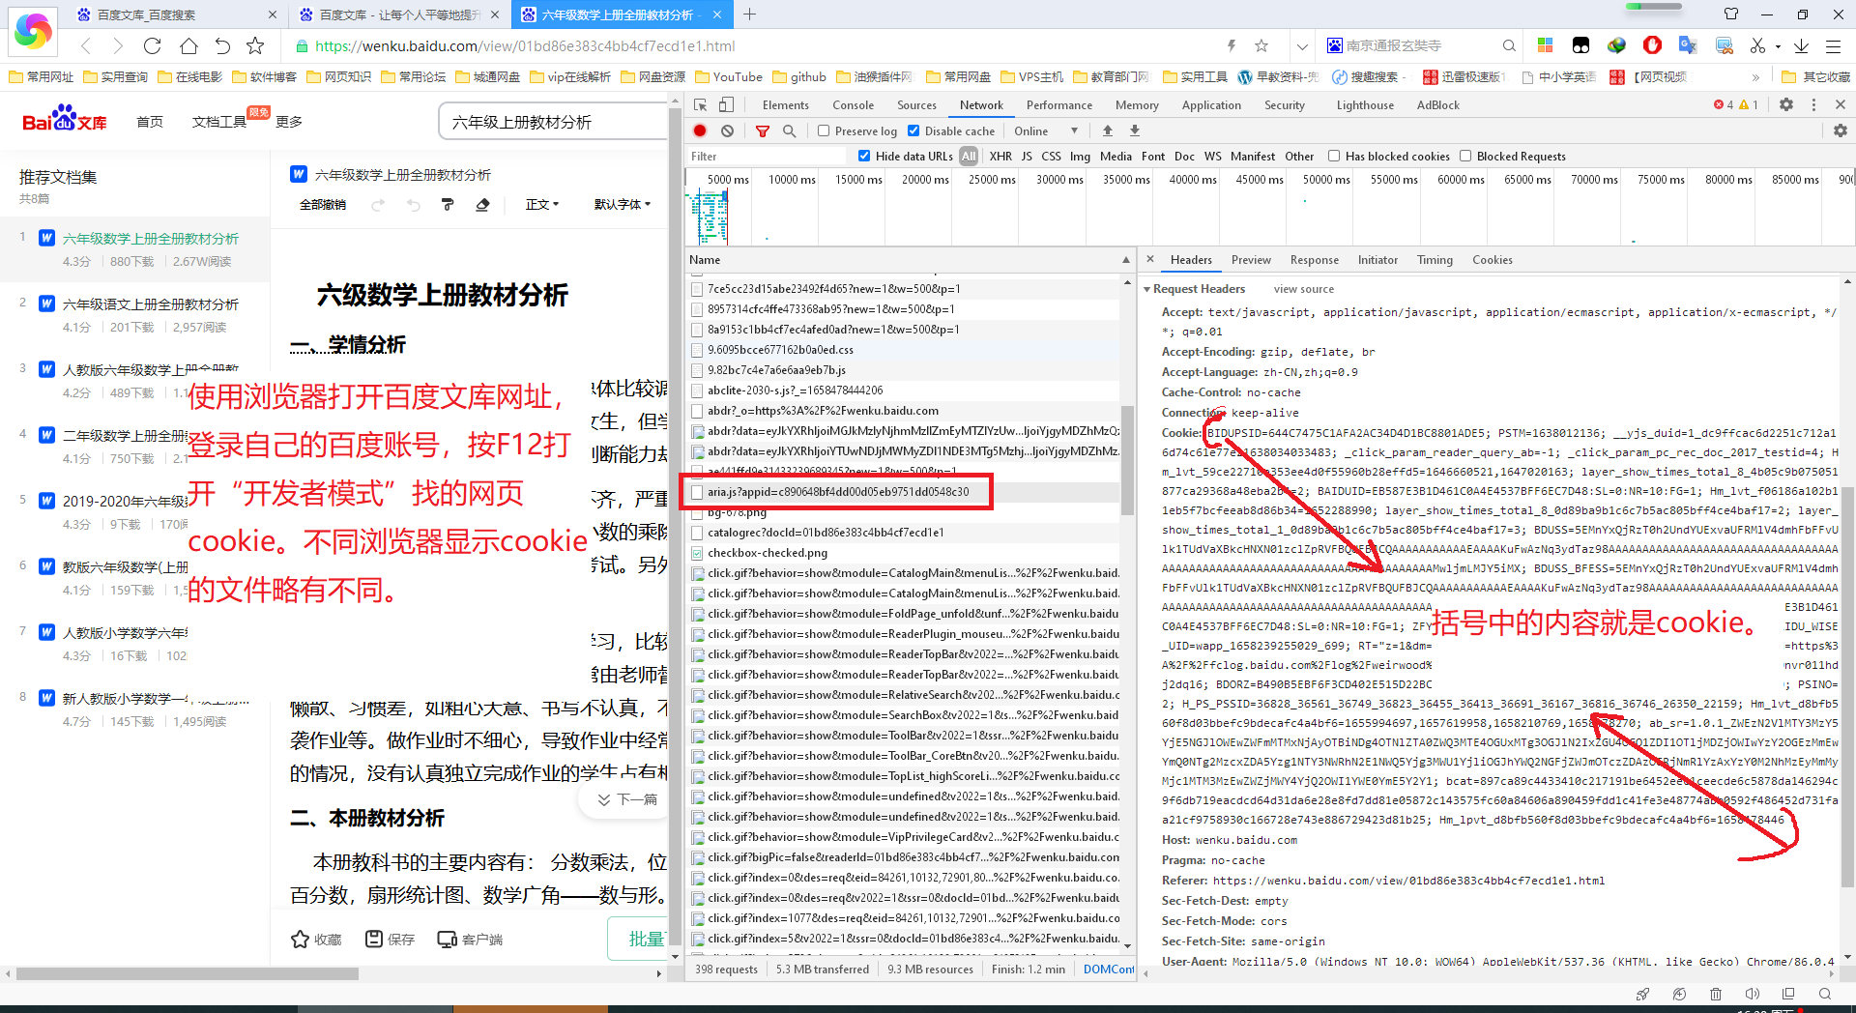Clear the network log

click(x=727, y=131)
